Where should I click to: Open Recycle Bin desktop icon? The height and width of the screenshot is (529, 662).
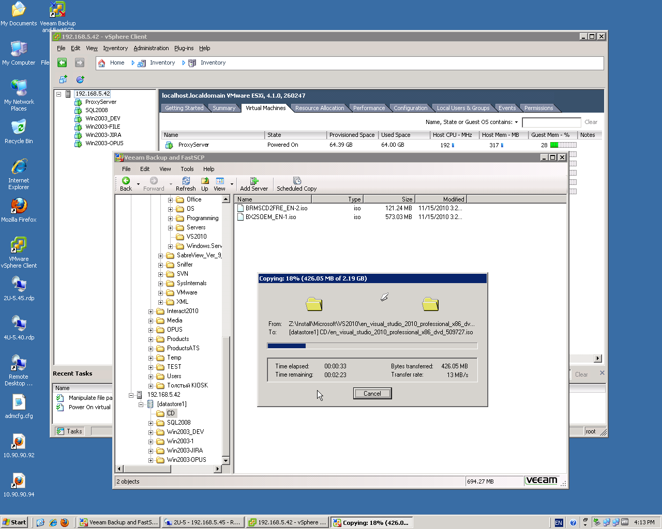pyautogui.click(x=19, y=131)
